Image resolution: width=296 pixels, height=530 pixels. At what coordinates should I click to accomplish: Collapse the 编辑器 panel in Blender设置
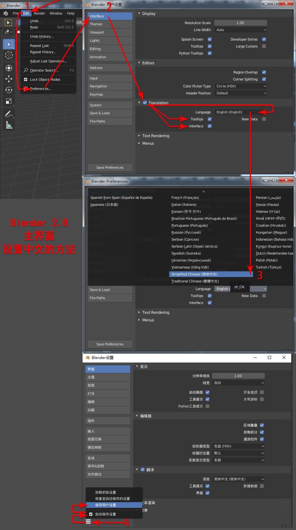pyautogui.click(x=137, y=416)
